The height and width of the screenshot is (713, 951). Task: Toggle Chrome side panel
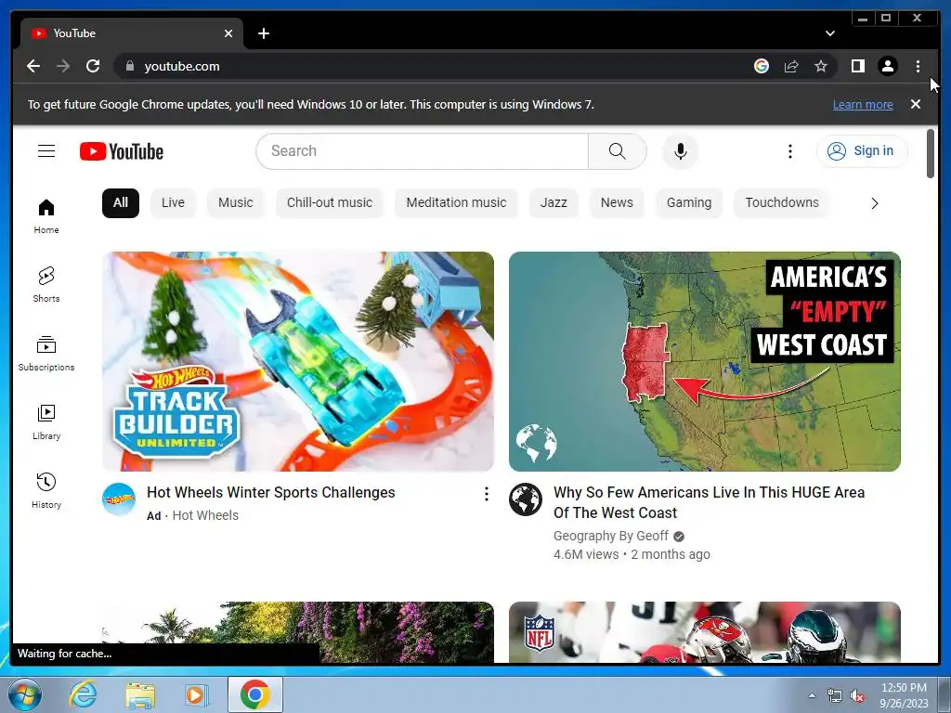coord(857,66)
